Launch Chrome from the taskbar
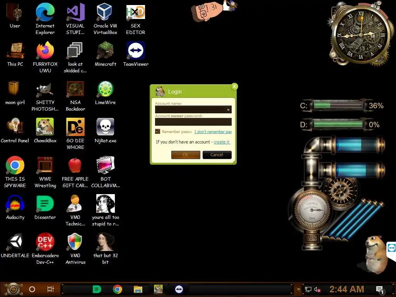Screen dimensions: 396x297 [x=118, y=289]
